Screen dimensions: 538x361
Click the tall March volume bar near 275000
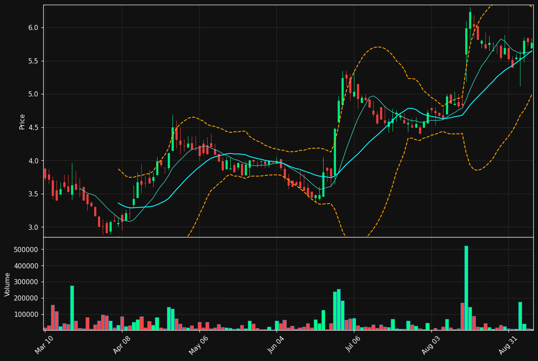pos(72,308)
